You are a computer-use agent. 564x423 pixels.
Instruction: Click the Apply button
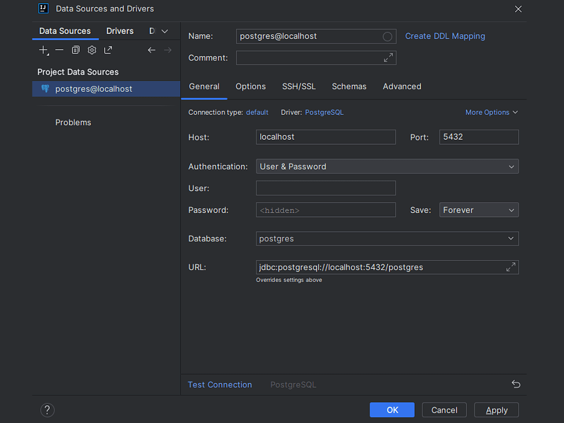pos(496,410)
